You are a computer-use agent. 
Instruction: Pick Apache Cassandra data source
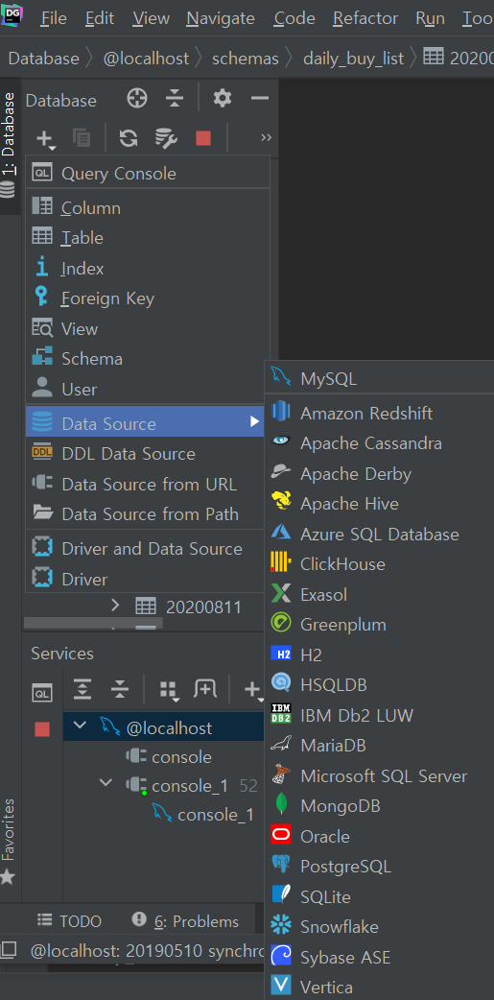point(379,442)
